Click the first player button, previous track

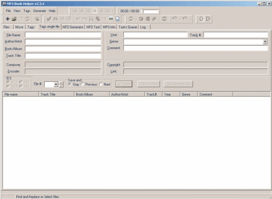pyautogui.click(x=75, y=11)
